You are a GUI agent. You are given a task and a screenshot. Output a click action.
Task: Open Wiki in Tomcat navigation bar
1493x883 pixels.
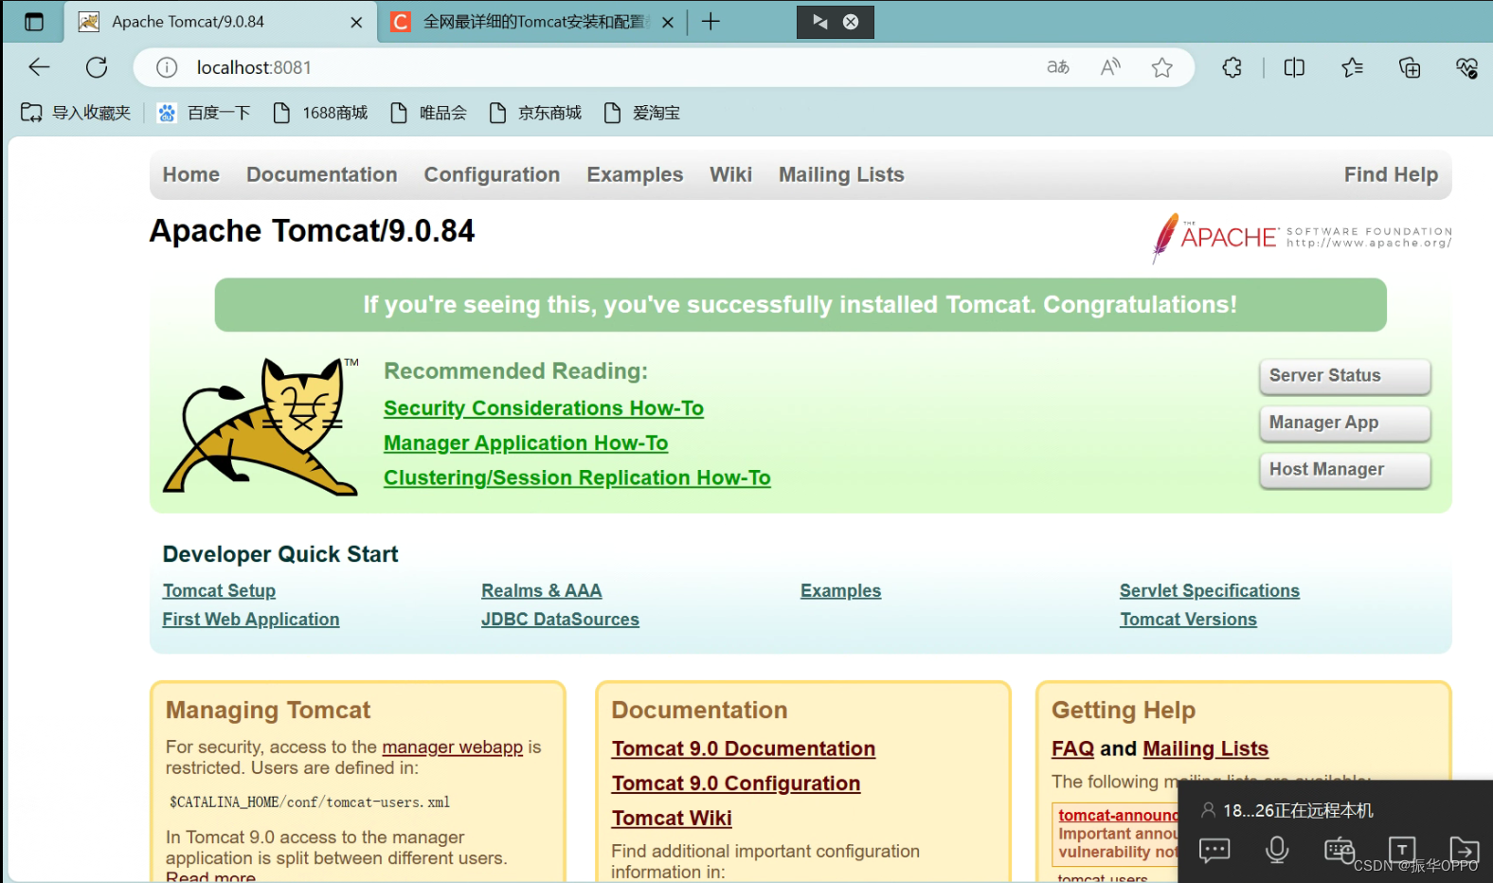731,174
